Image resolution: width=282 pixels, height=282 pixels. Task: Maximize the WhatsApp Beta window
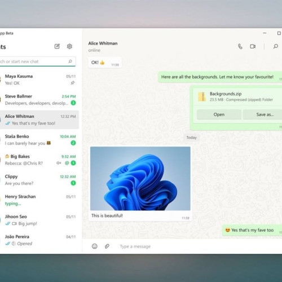pos(279,33)
